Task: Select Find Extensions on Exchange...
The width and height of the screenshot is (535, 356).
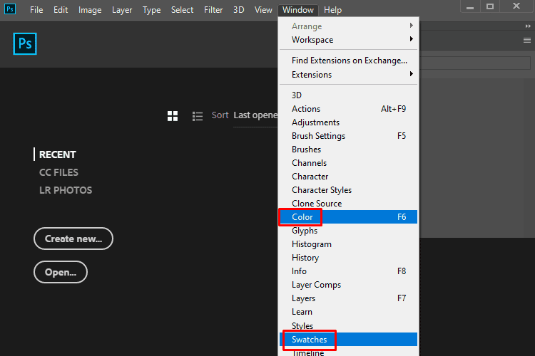Action: click(x=348, y=61)
